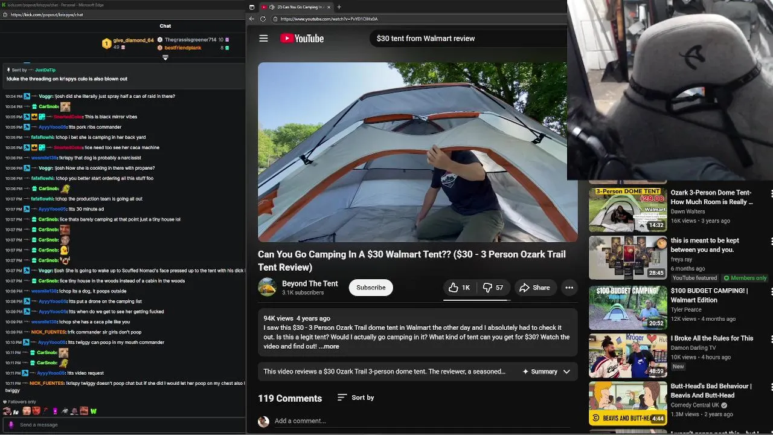Subscribe to Beyond The Tent channel

(x=371, y=288)
